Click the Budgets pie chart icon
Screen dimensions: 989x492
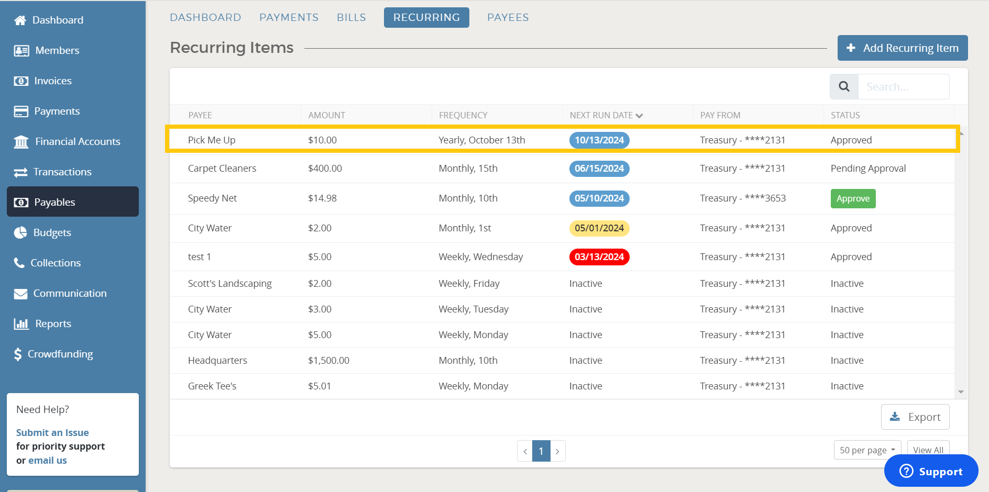(x=20, y=233)
